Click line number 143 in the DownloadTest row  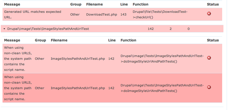[x=123, y=14]
